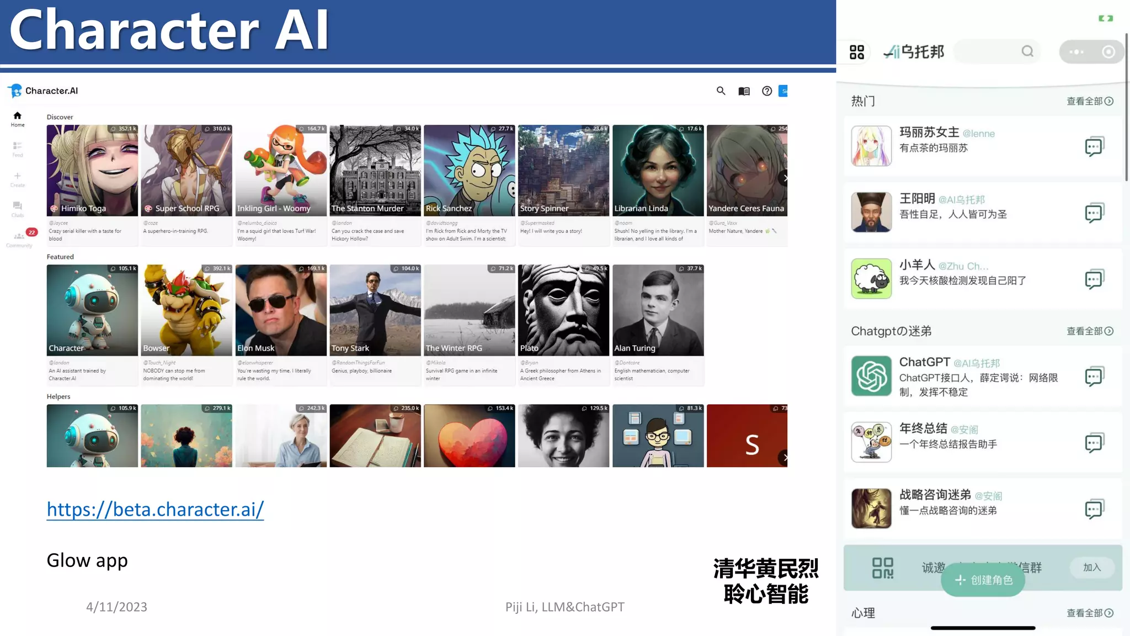Open chat icon for ChatGPT entry
Screen dimensions: 1130x636
coord(1094,377)
